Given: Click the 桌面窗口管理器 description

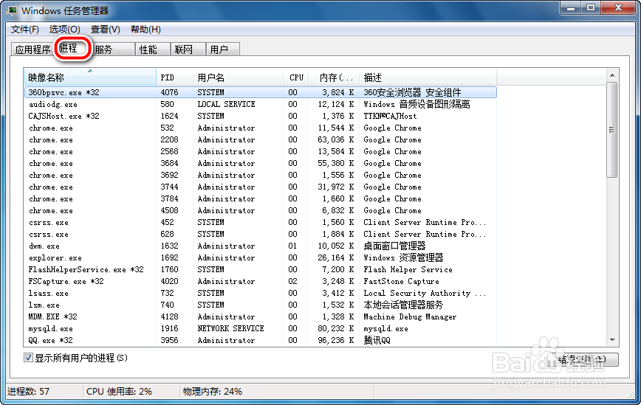Looking at the screenshot, I should click(394, 246).
